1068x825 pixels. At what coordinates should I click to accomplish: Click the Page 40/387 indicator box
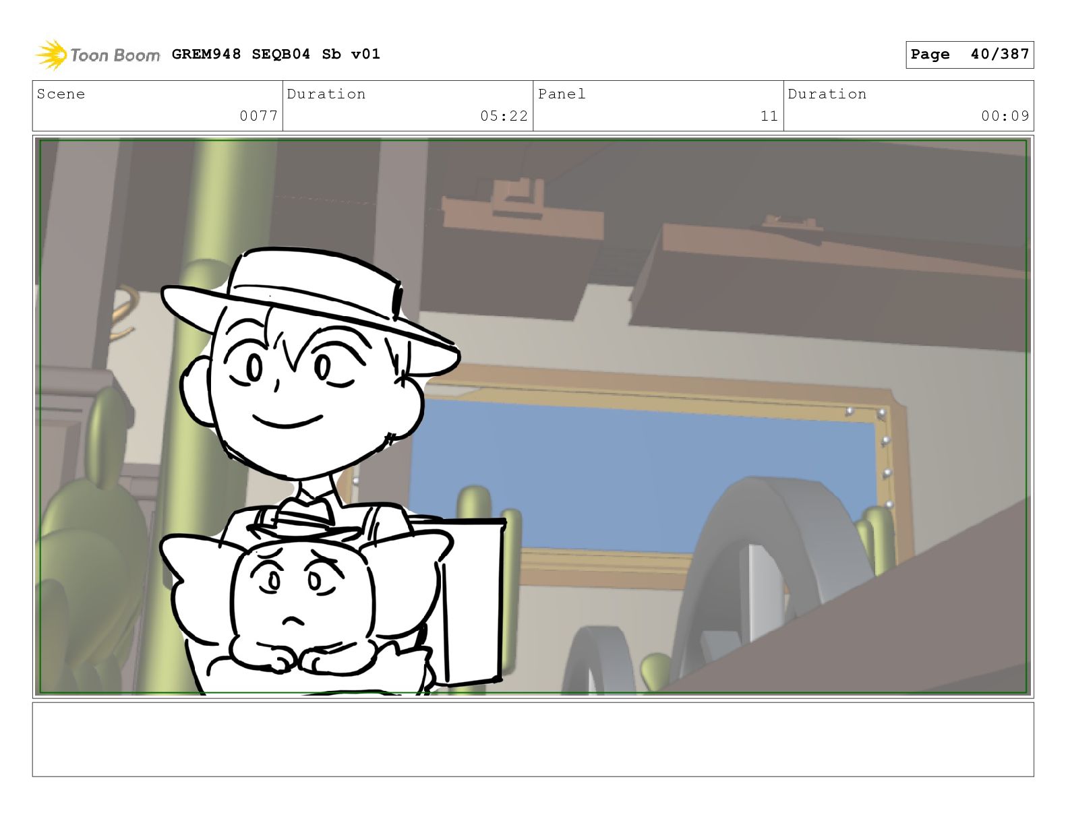point(970,55)
